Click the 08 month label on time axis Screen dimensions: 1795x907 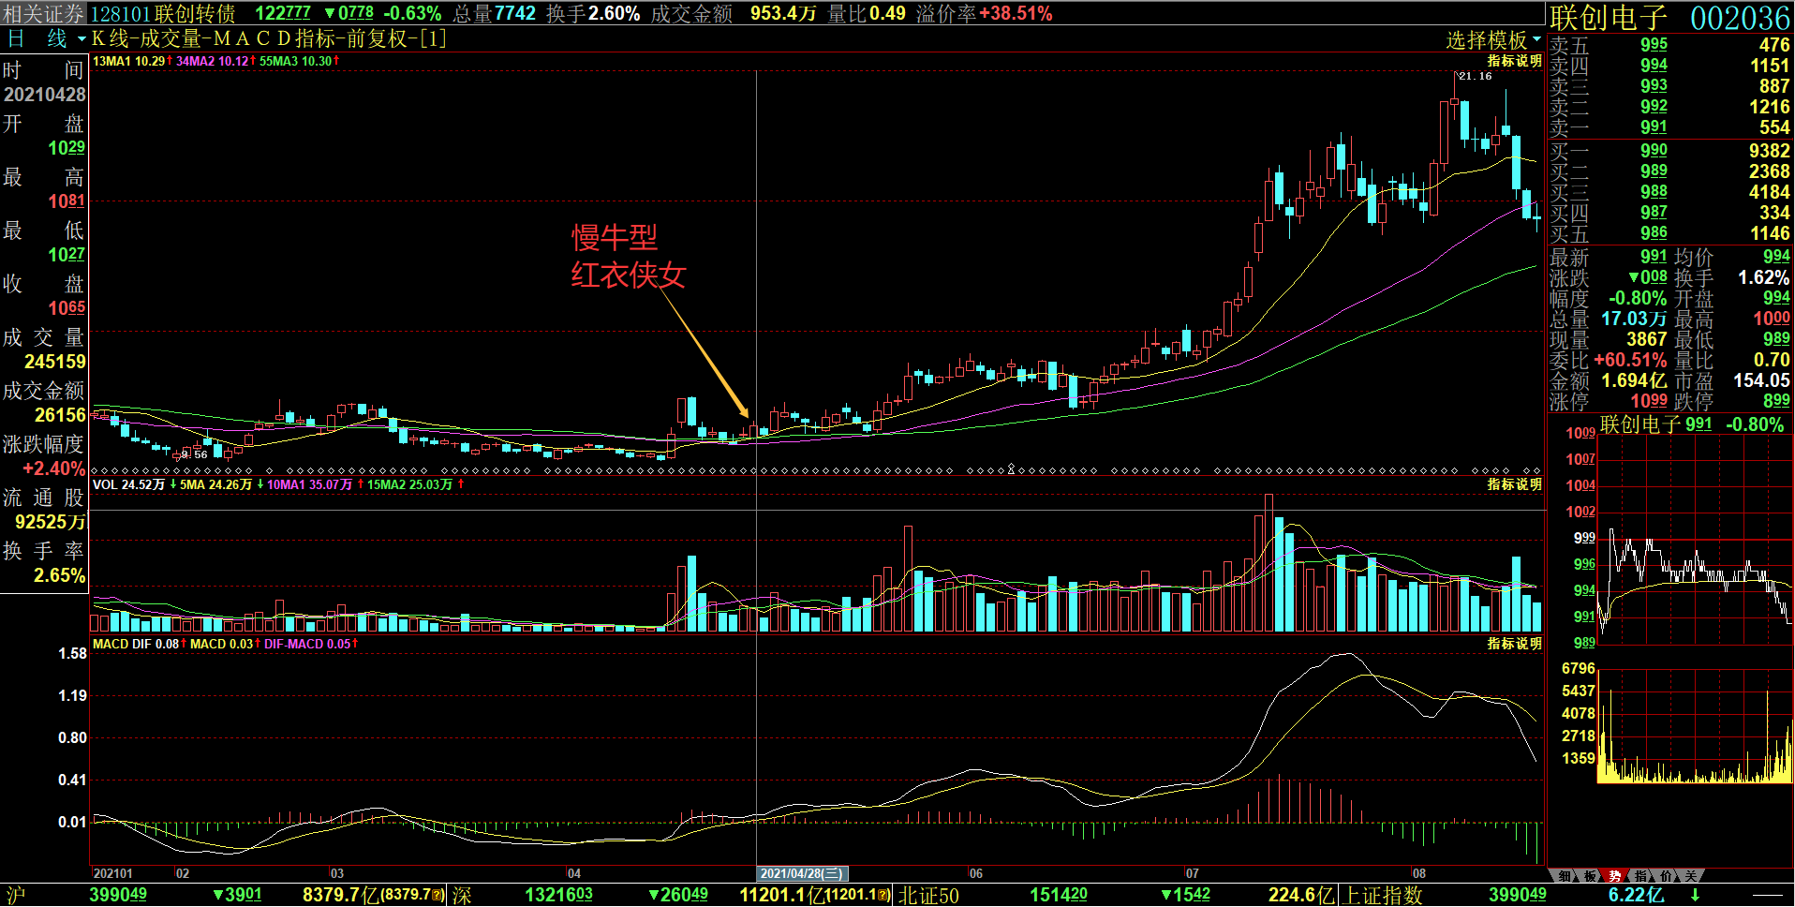click(1418, 873)
